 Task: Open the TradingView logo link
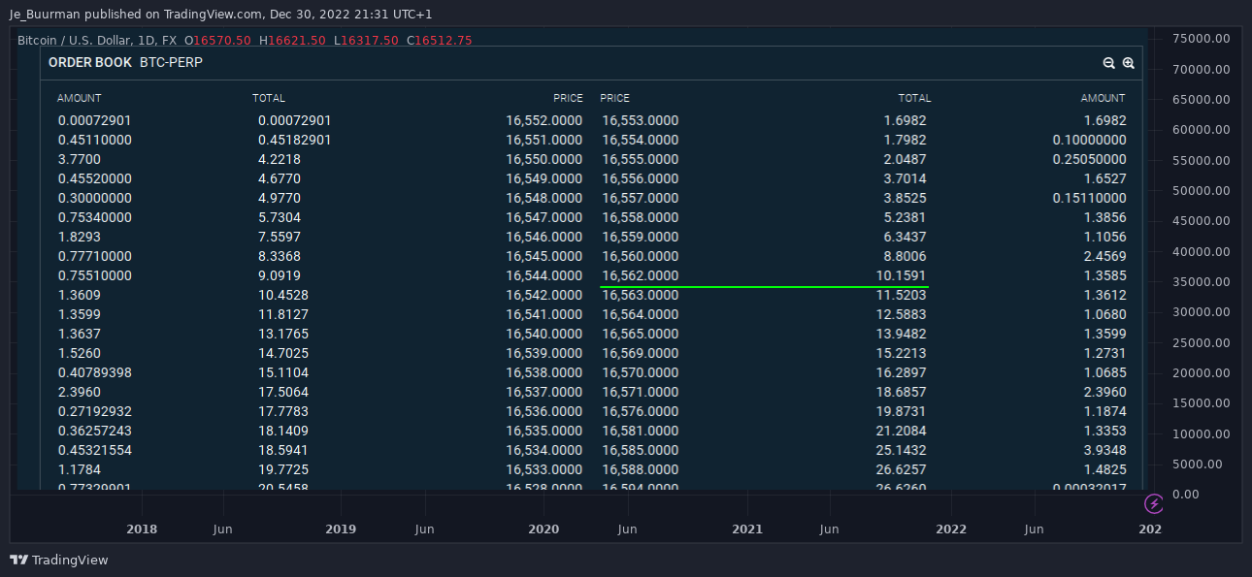pos(59,560)
